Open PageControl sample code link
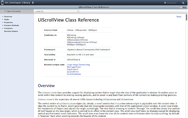Viewport: 188px width, 118px height. coord(73,69)
